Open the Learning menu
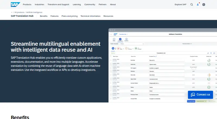This screenshot has height=119, width=217. coord(77,4)
